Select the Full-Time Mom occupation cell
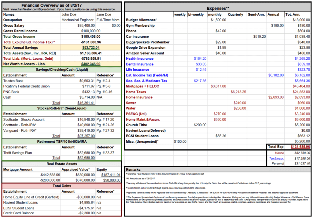The image size is (313, 218). point(108,20)
